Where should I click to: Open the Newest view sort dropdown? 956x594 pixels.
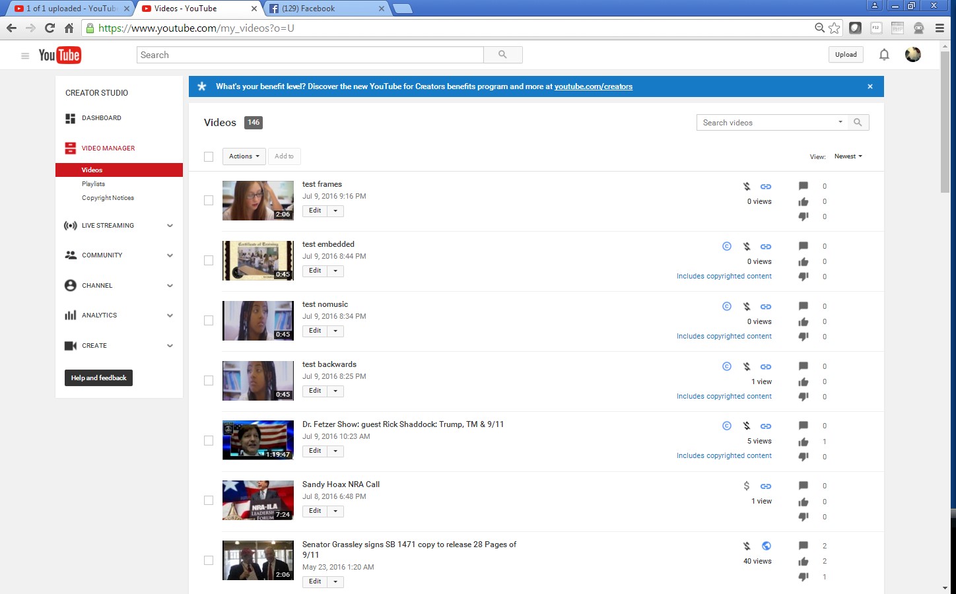(x=848, y=156)
